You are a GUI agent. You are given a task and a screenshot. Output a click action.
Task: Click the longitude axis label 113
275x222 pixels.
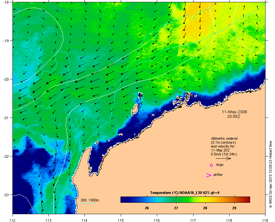pos(48,220)
